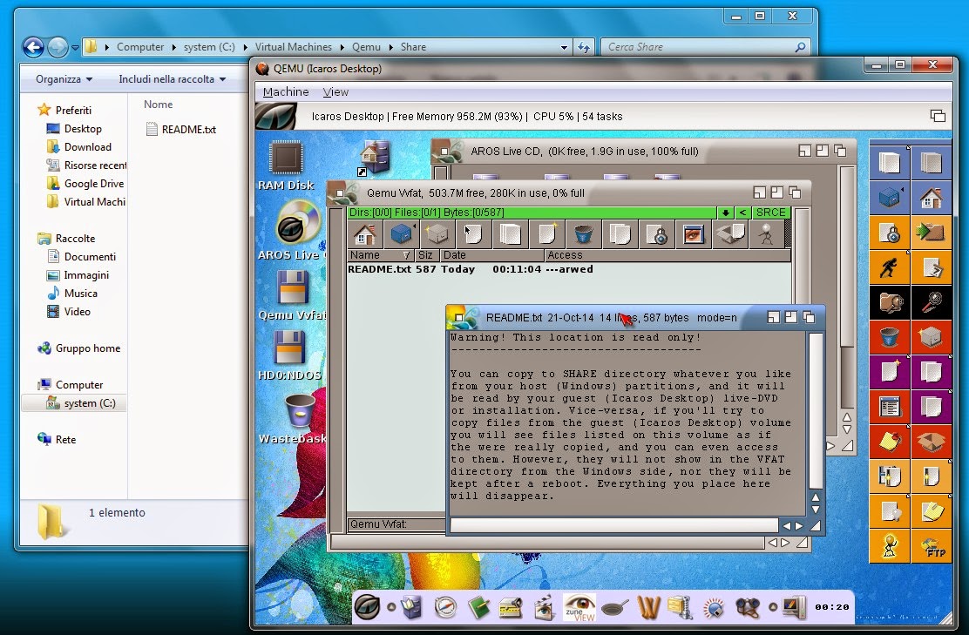Open the Share breadcrumb dropdown arrow in Explorer

click(563, 47)
